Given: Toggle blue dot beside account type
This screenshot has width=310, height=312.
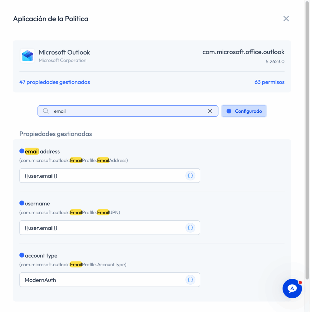Looking at the screenshot, I should click(22, 255).
